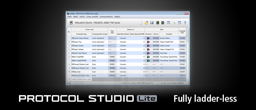
Task: Click 'Event' format in Stop Cmd row
Action: click(x=100, y=72)
